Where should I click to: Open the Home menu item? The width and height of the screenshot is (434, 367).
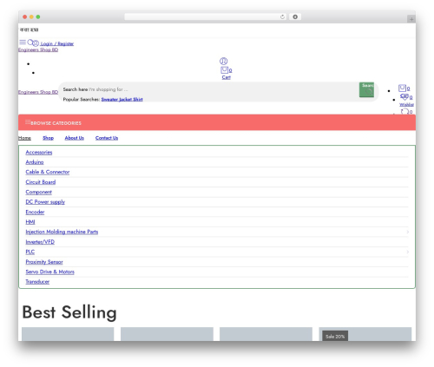[x=24, y=138]
